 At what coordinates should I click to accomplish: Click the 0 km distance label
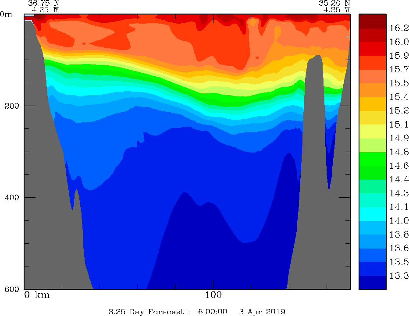[x=37, y=295]
